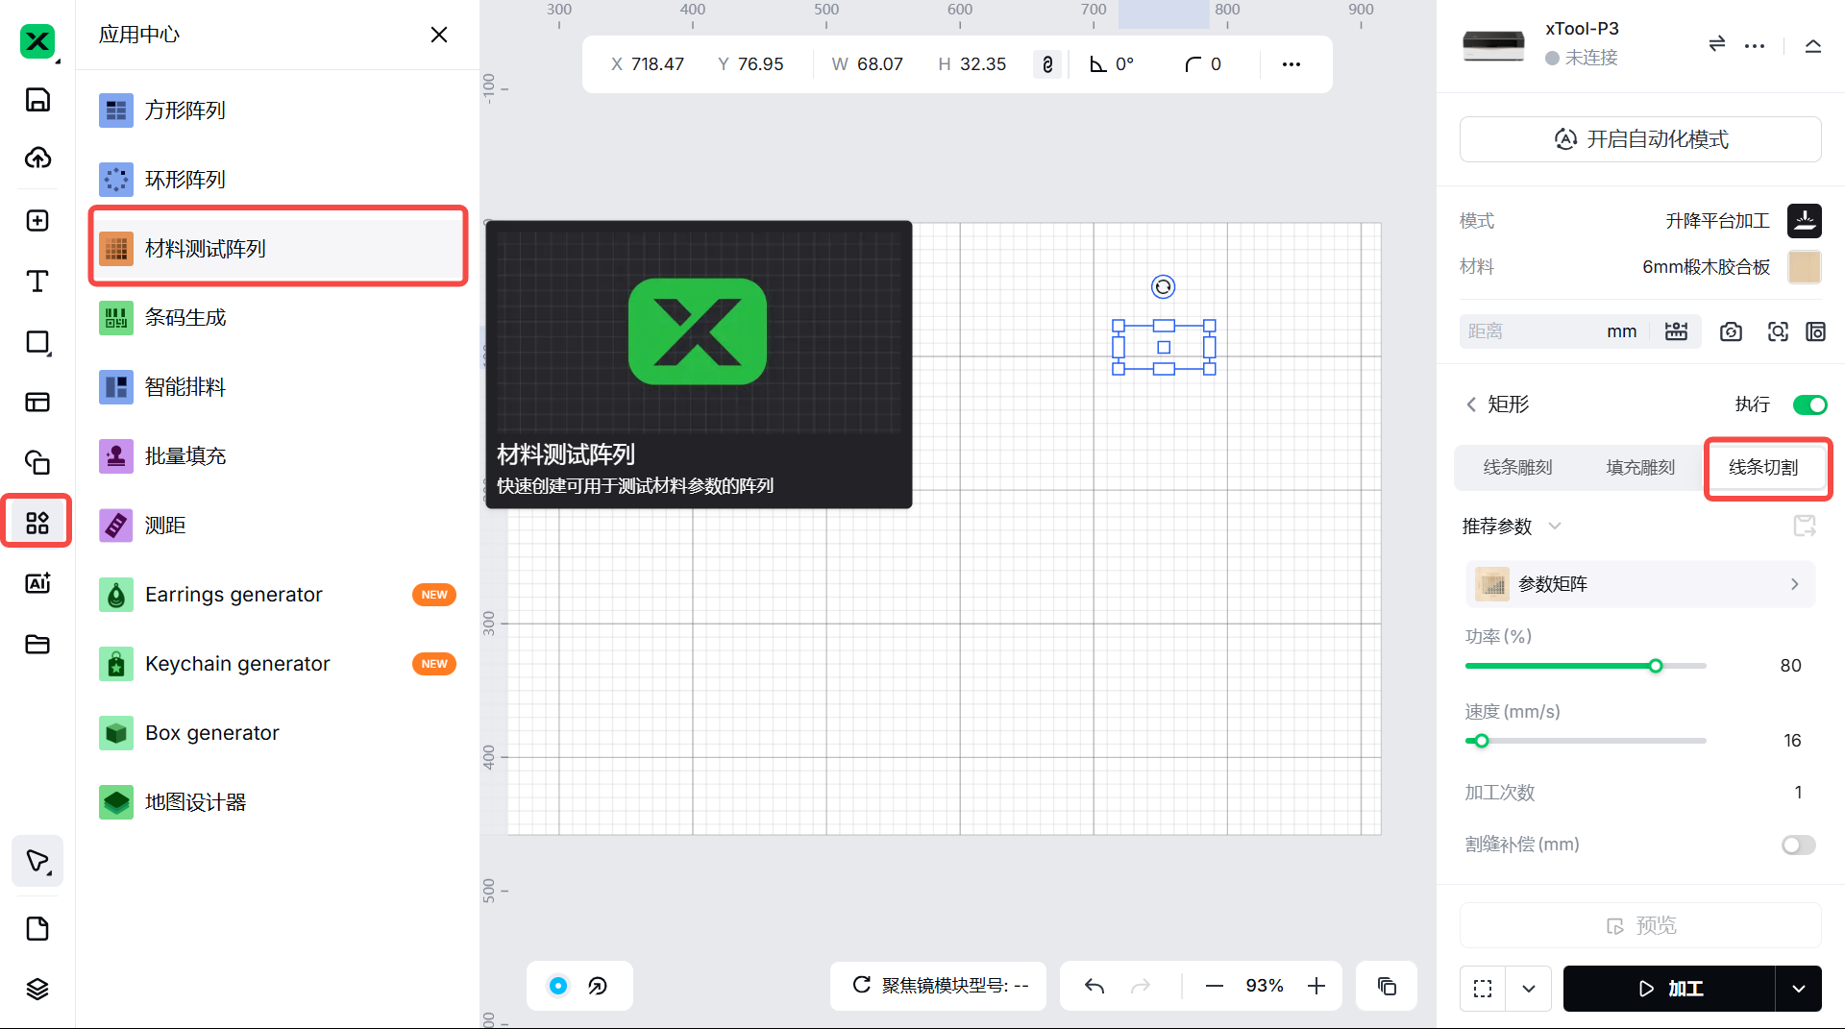Toggle the aspect ratio lock
This screenshot has width=1845, height=1029.
(1047, 64)
